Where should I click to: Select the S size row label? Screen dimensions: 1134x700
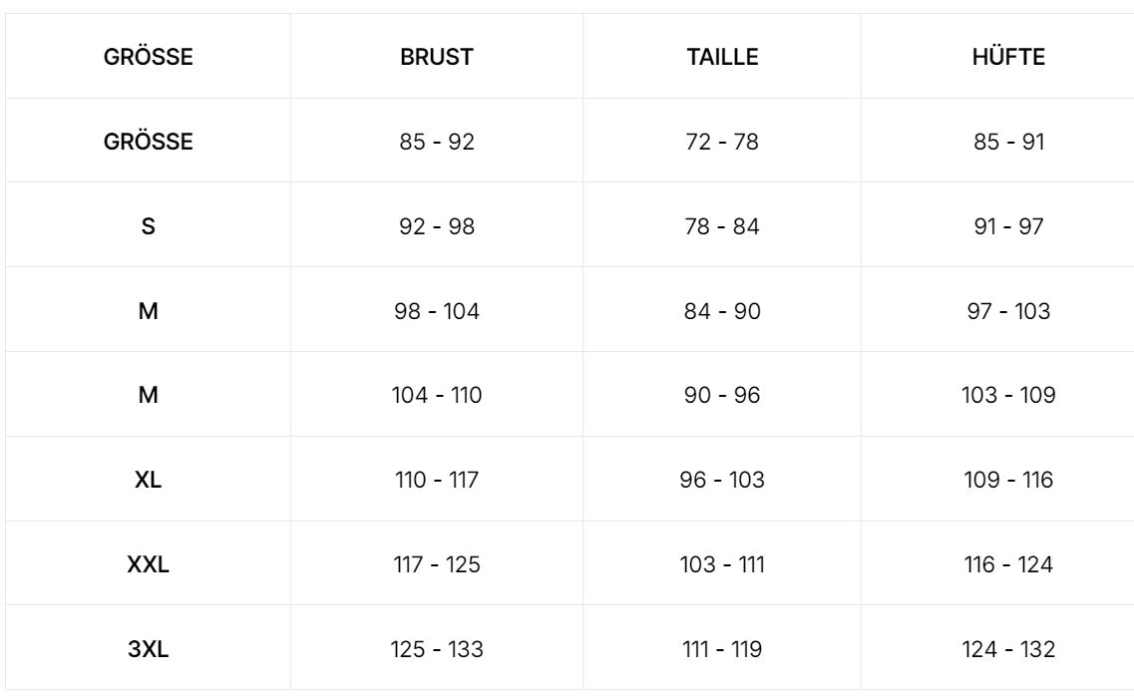click(x=149, y=227)
